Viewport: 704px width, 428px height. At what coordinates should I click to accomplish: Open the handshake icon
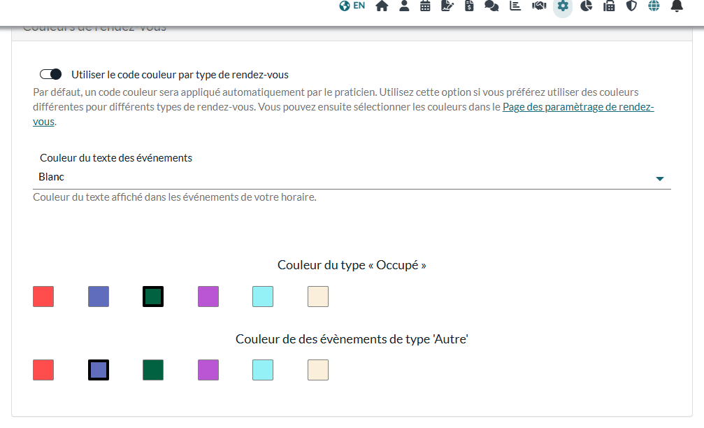(539, 6)
